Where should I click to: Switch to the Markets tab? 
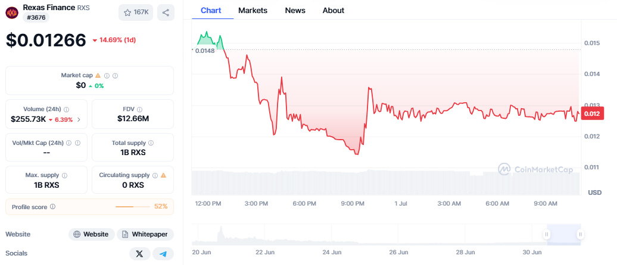pos(253,10)
